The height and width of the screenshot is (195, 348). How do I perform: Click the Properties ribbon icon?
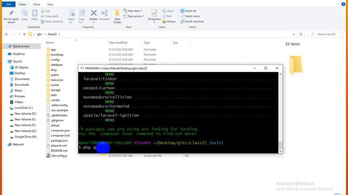(154, 13)
